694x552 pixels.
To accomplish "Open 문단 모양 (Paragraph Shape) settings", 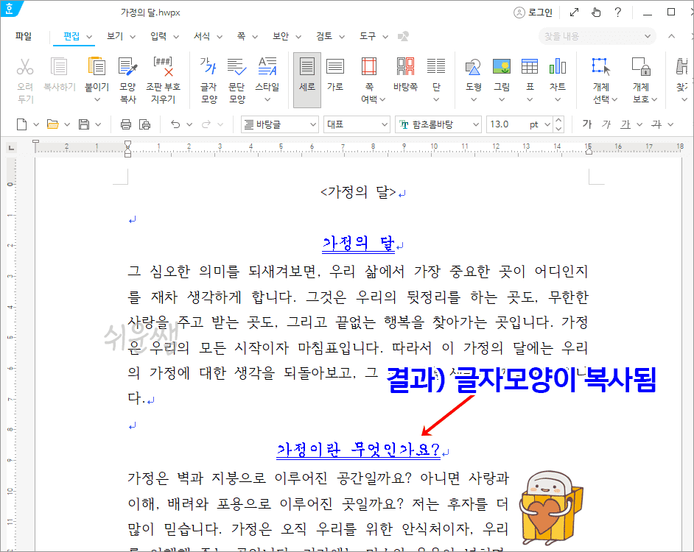I will pyautogui.click(x=236, y=77).
